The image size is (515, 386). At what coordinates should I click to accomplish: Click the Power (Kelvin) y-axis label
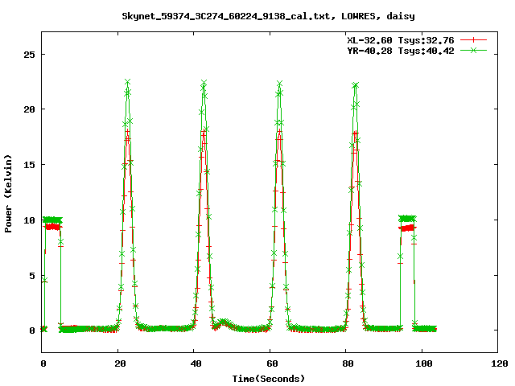tap(8, 194)
